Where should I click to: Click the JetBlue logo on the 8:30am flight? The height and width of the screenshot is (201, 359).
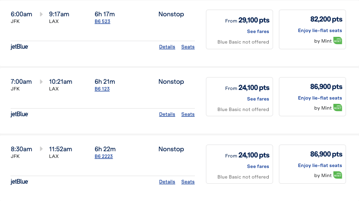(20, 182)
